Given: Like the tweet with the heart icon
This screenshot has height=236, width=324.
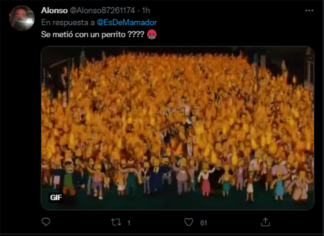Looking at the screenshot, I should pyautogui.click(x=189, y=222).
